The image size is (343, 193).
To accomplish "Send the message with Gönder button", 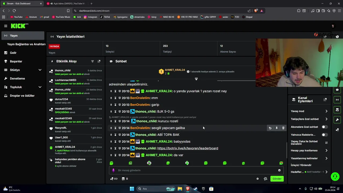I will (x=277, y=179).
